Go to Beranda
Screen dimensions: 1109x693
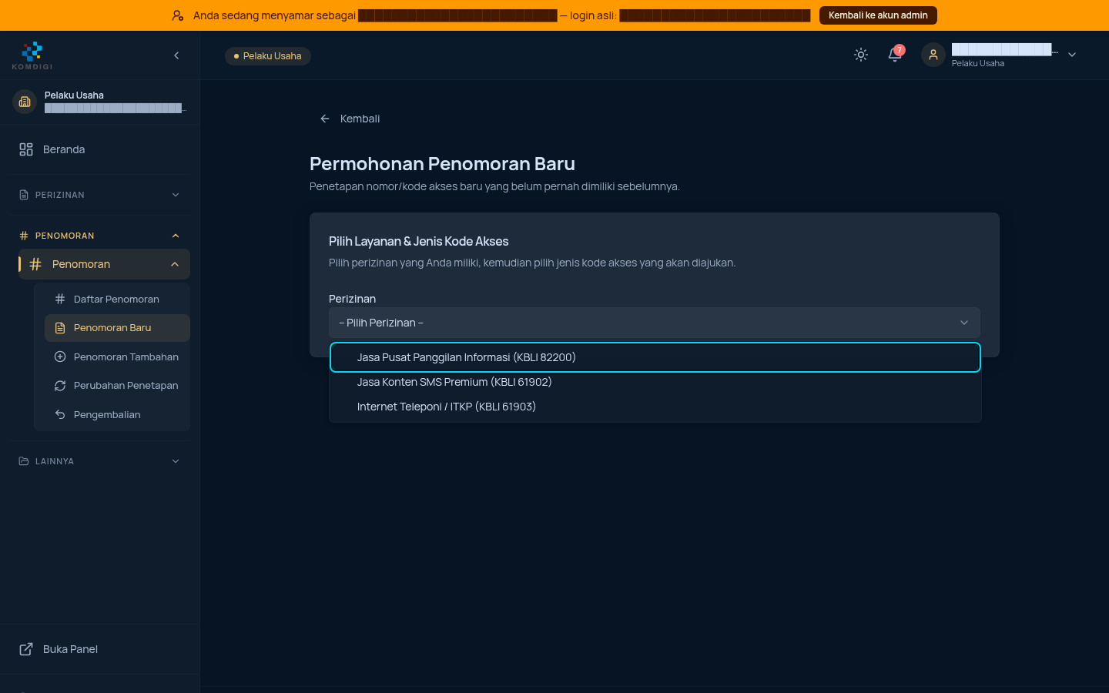click(x=100, y=149)
